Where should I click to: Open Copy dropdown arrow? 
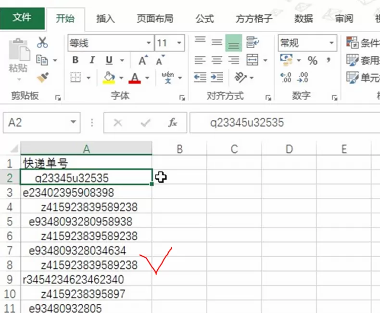(x=55, y=60)
